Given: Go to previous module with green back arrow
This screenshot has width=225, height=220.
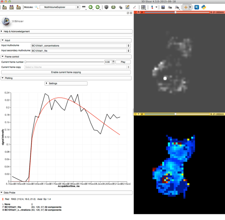Looking at the screenshot, I should click(x=91, y=7).
